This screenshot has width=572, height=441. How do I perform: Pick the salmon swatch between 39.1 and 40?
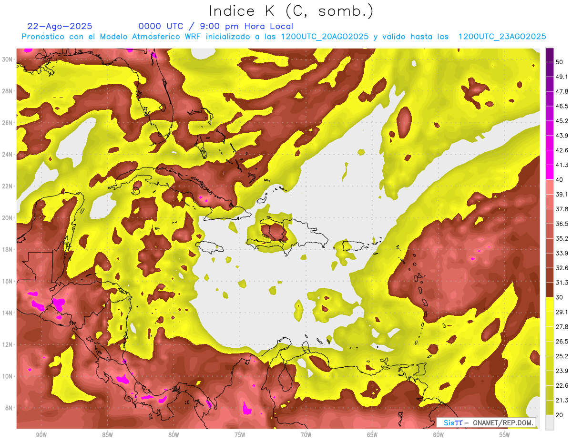pyautogui.click(x=550, y=187)
